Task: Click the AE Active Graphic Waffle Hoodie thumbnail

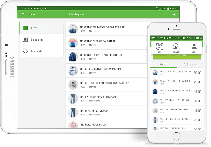Action: (72, 57)
